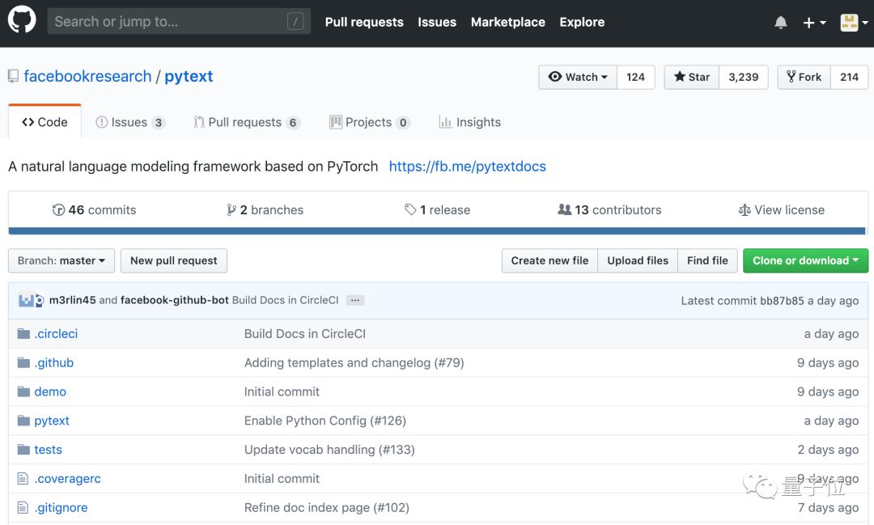Screen dimensions: 874x525
Task: Open the plus create-new dropdown
Action: pos(813,23)
